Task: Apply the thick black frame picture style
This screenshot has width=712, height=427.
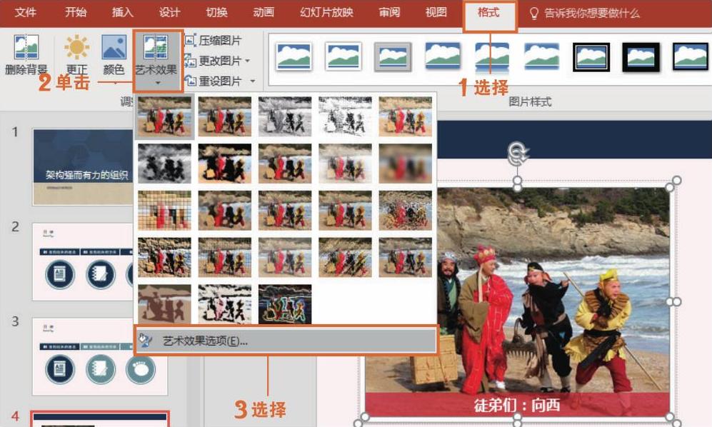Action: coord(641,57)
